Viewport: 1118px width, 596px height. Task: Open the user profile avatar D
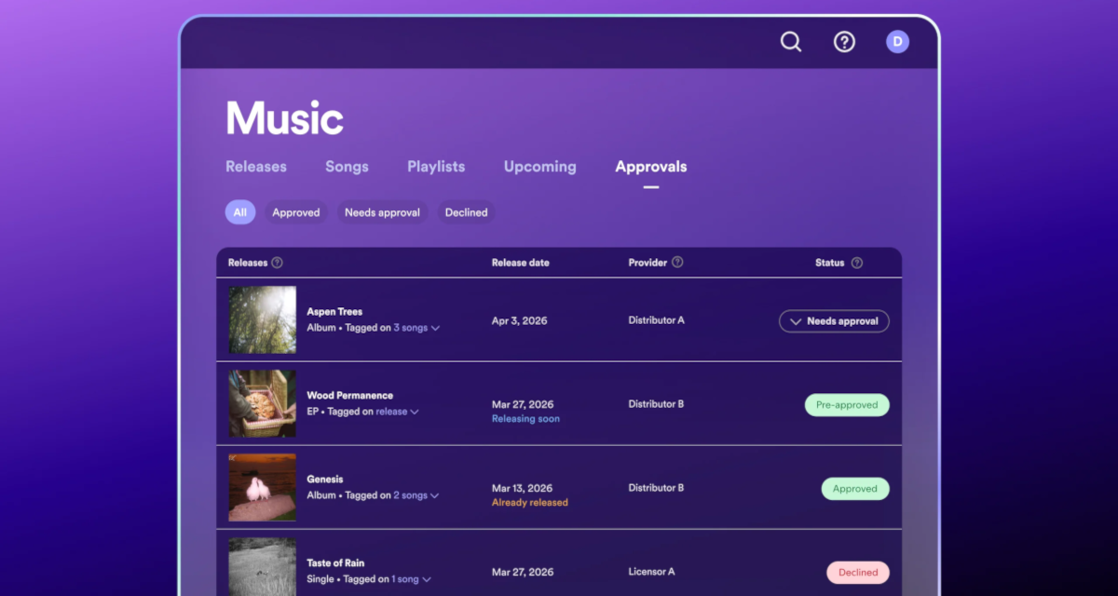897,42
